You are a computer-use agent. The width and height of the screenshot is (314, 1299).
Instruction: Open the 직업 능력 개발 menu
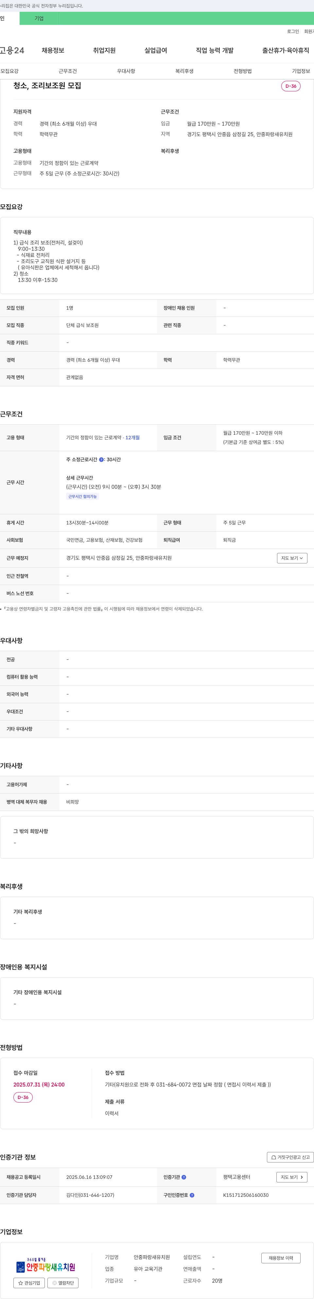tap(215, 50)
